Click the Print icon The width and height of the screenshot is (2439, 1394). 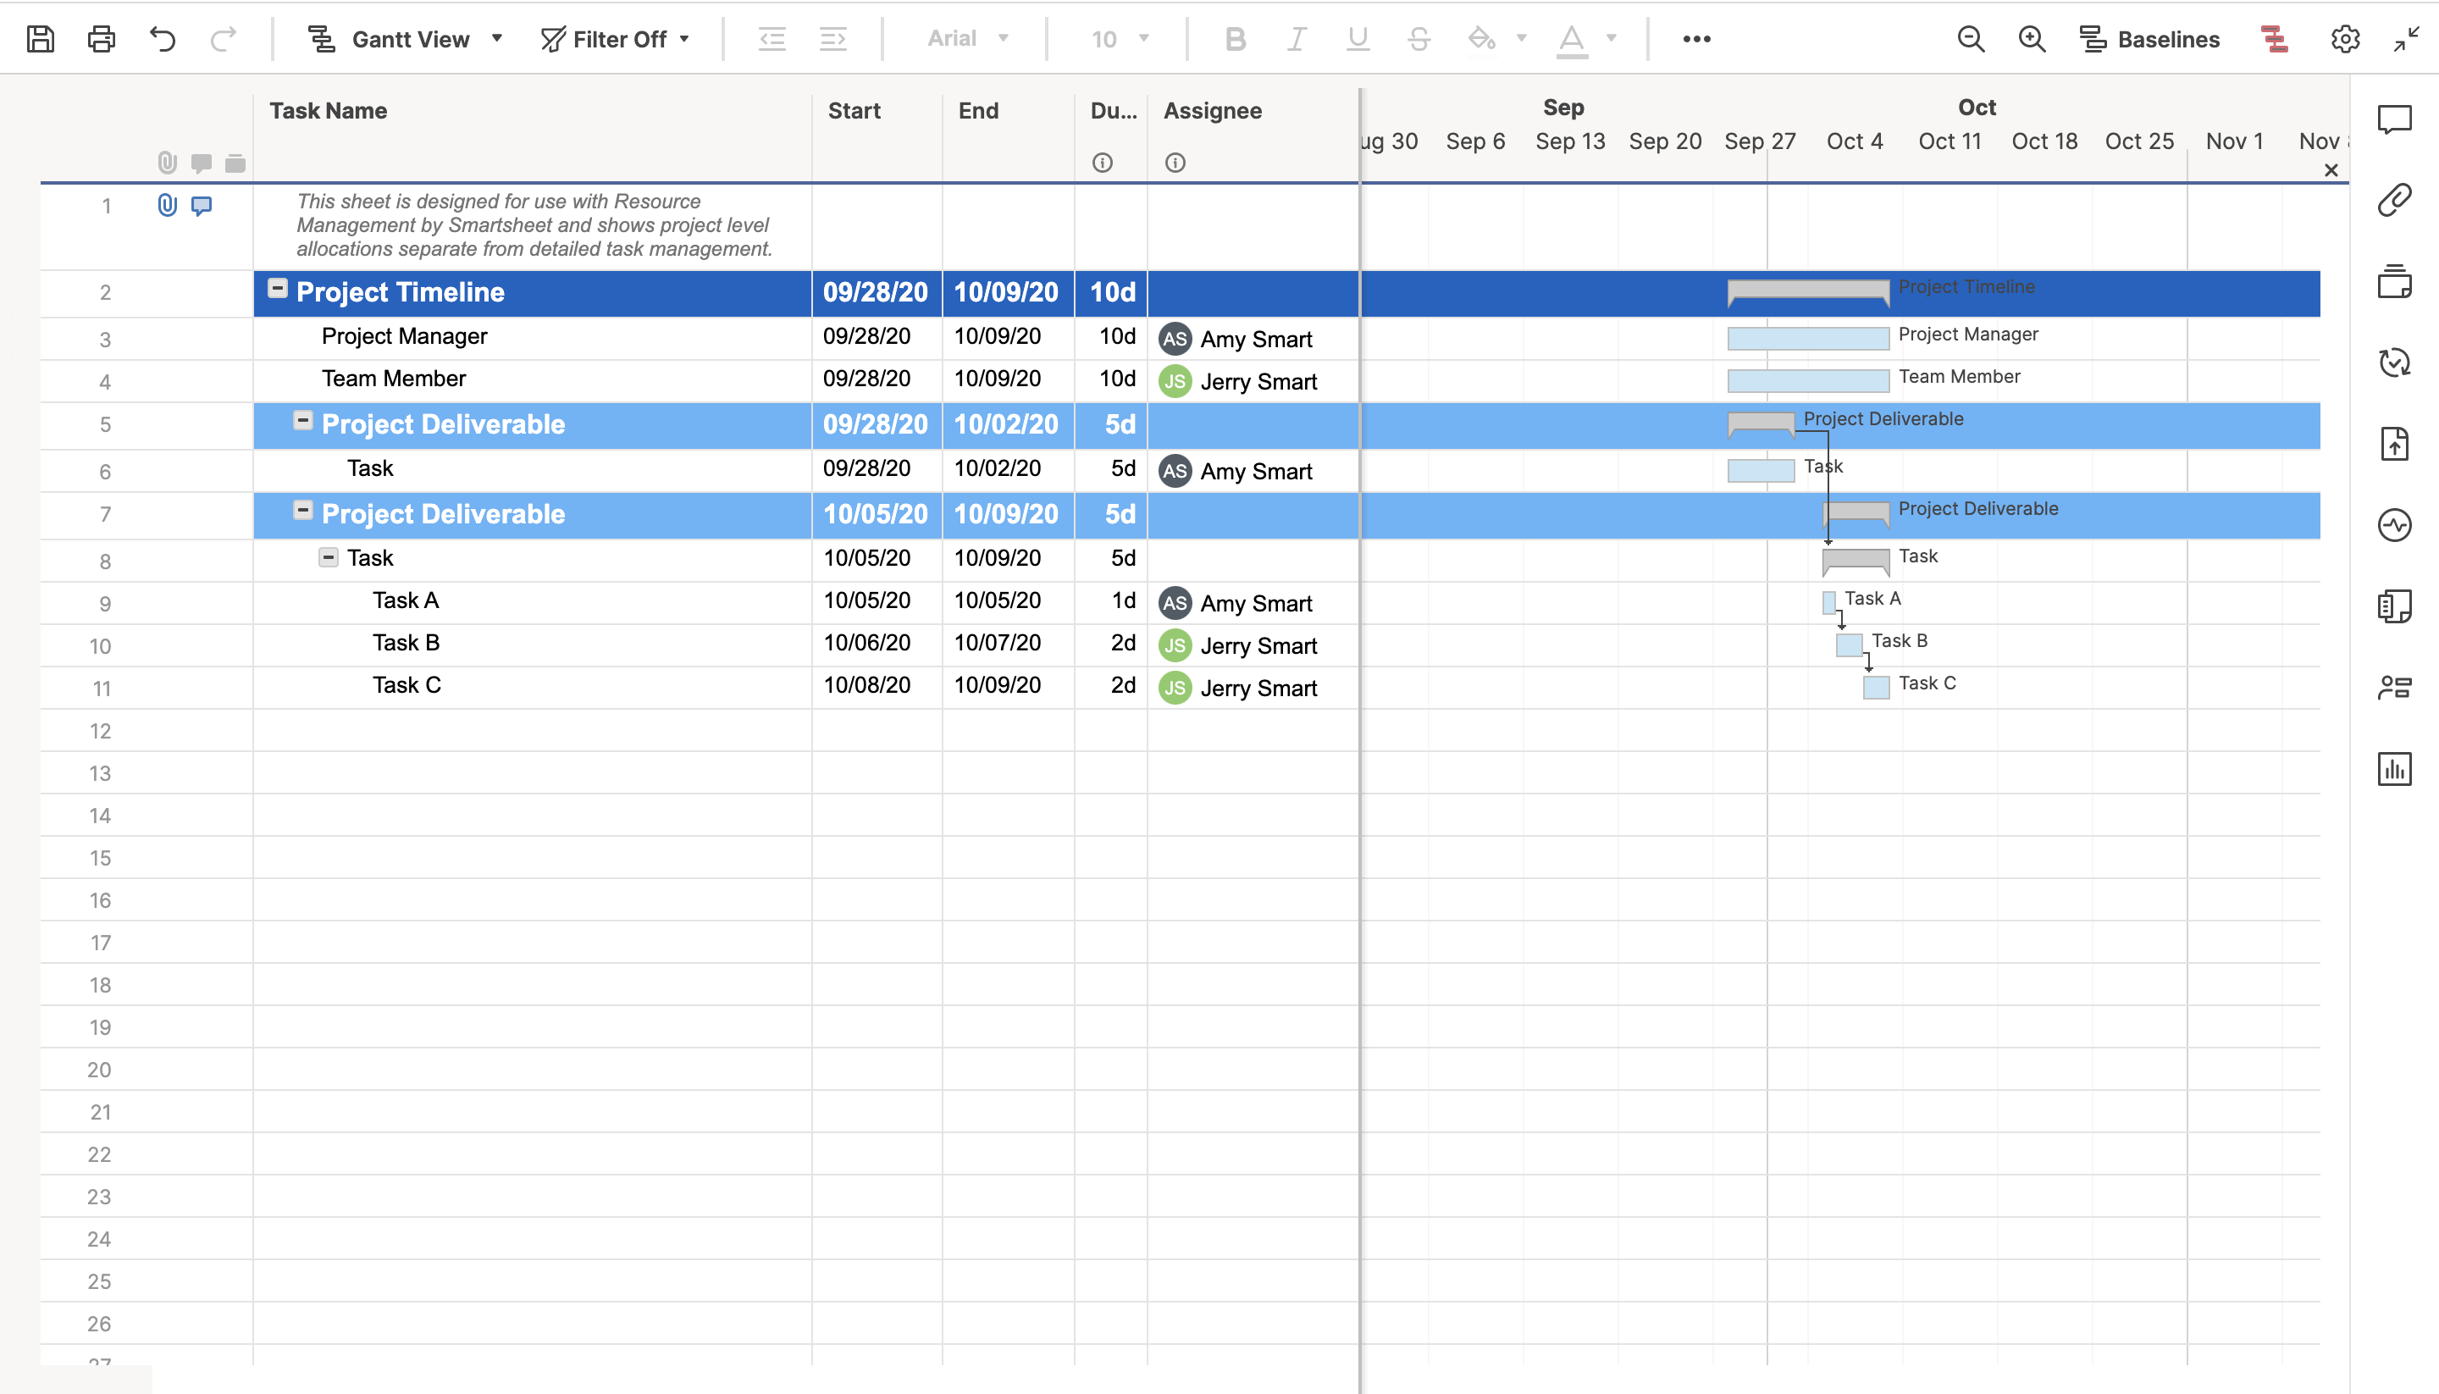pos(102,39)
